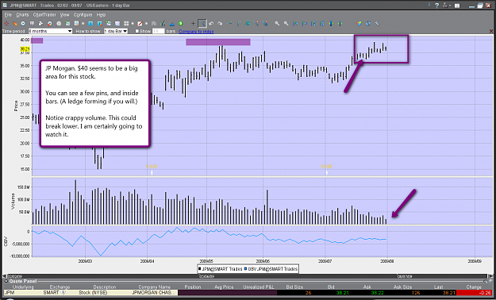Screen dimensions: 496x300
Task: Click the red Change -0.26 cell
Action: [x=473, y=293]
